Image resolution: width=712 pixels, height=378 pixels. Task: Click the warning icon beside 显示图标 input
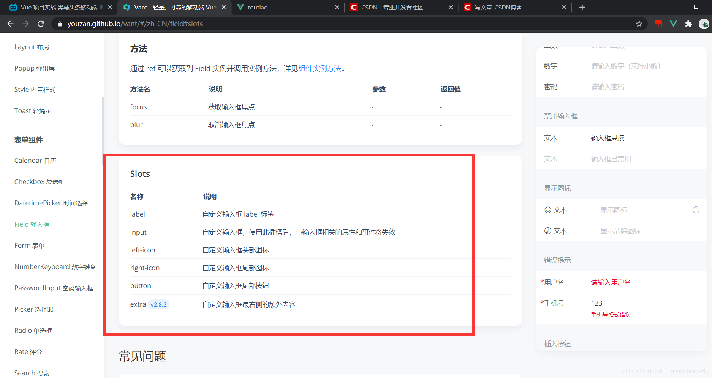(696, 209)
